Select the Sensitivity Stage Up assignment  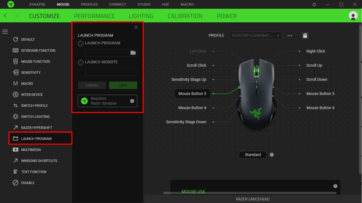[x=189, y=80]
